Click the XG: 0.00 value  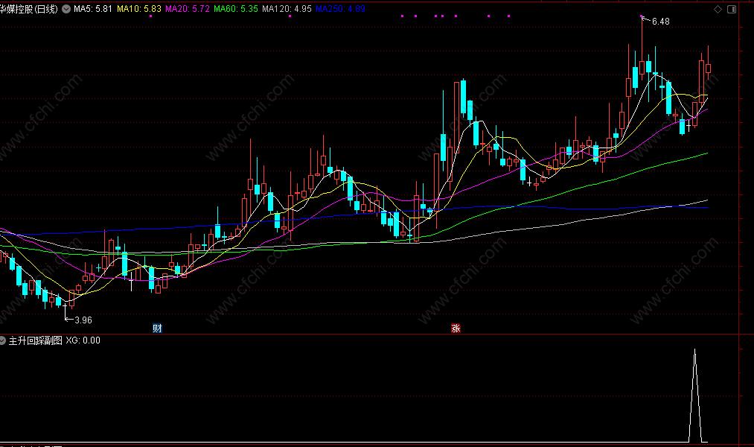(83, 340)
